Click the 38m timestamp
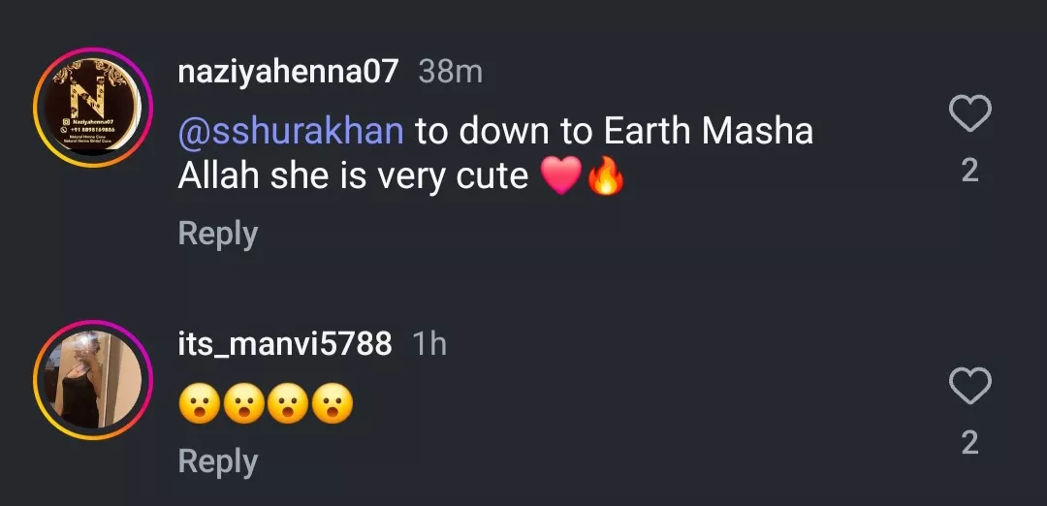Viewport: 1047px width, 506px height. point(450,71)
